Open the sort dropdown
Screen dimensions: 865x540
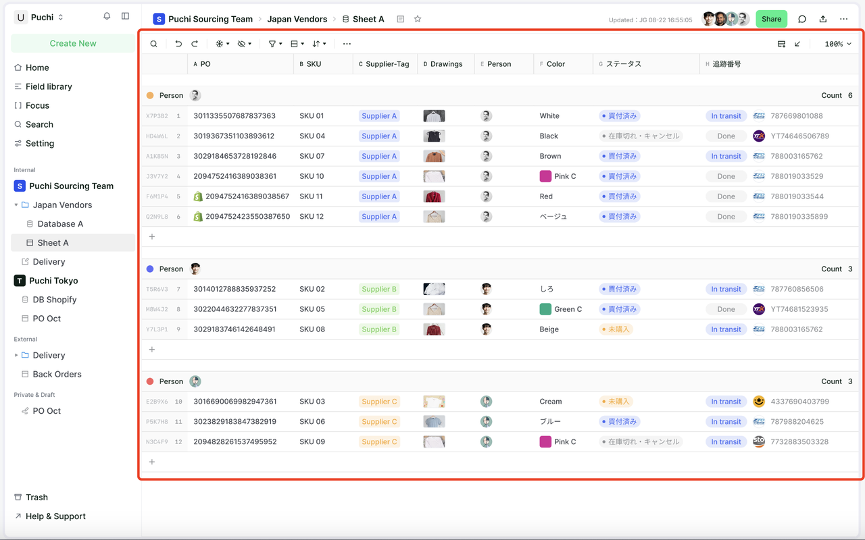pos(319,44)
